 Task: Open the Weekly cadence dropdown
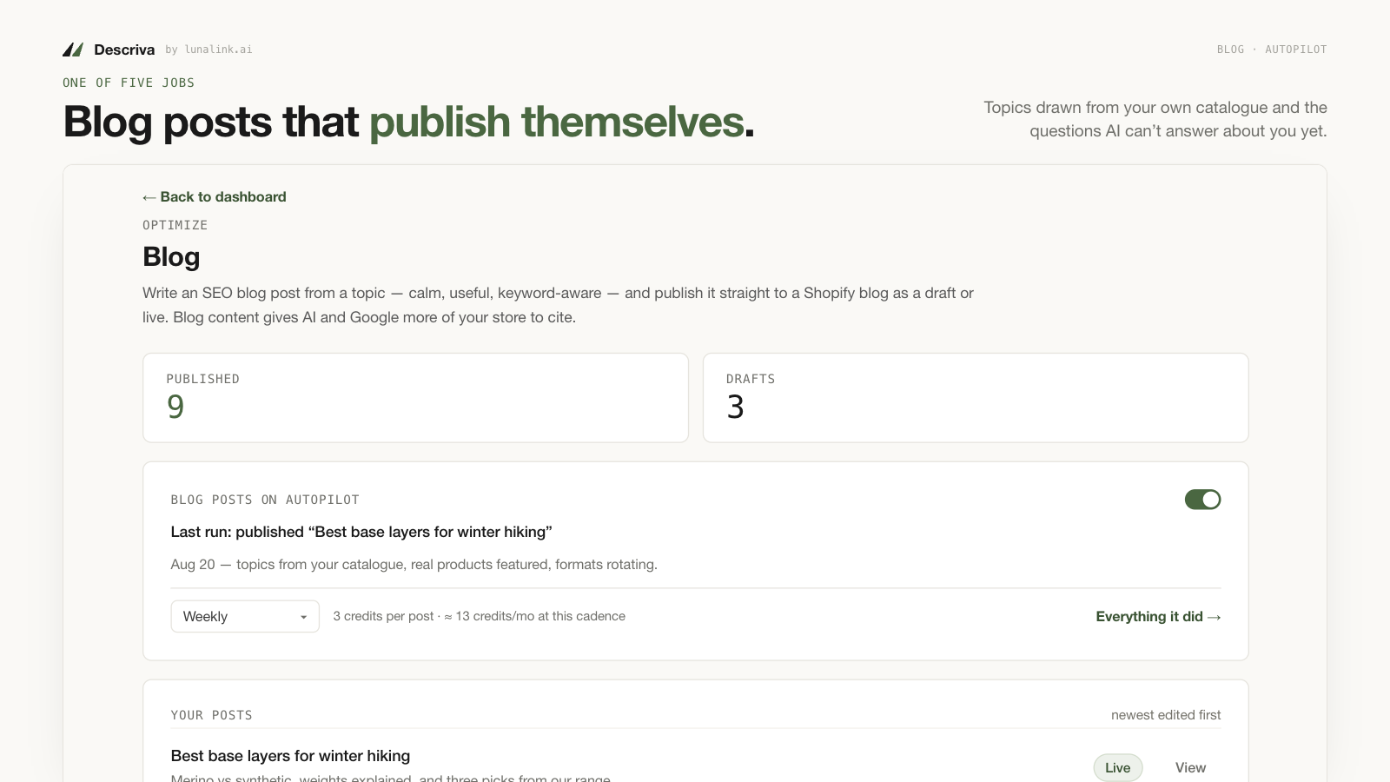245,616
